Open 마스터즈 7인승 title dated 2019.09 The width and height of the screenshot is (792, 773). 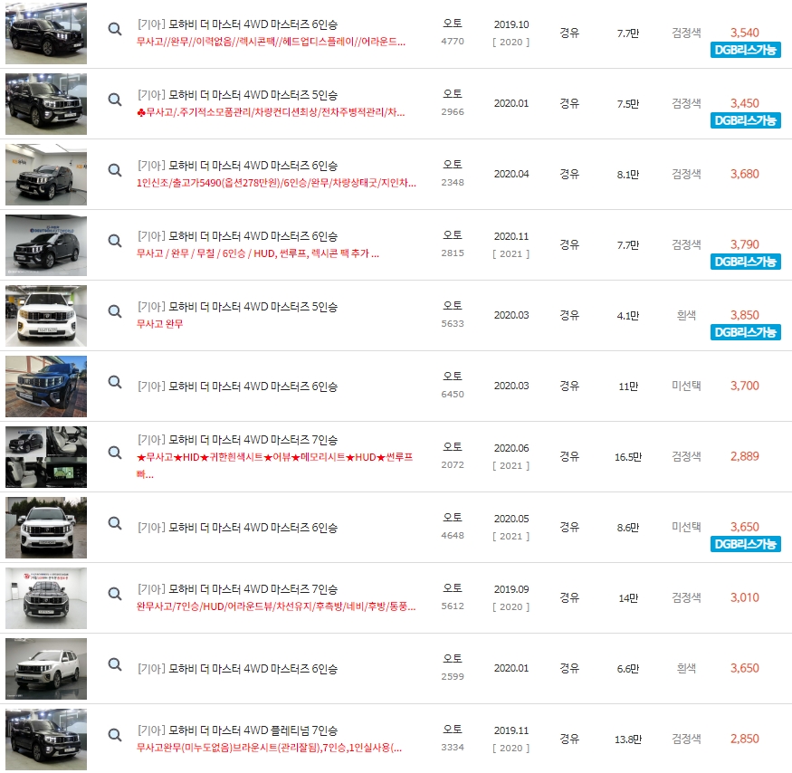(238, 589)
